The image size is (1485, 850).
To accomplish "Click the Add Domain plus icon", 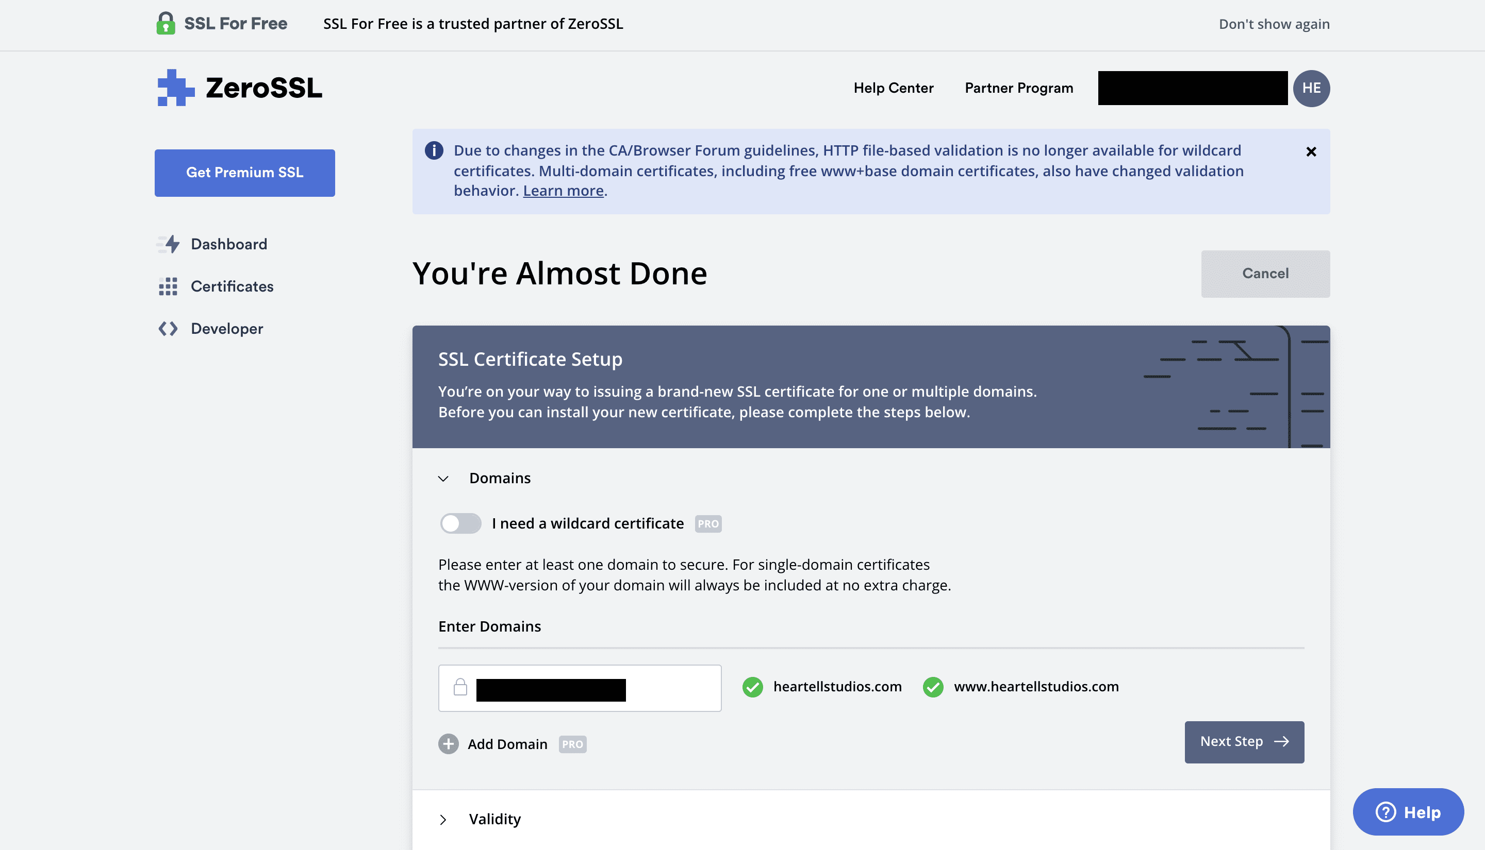I will pos(448,744).
